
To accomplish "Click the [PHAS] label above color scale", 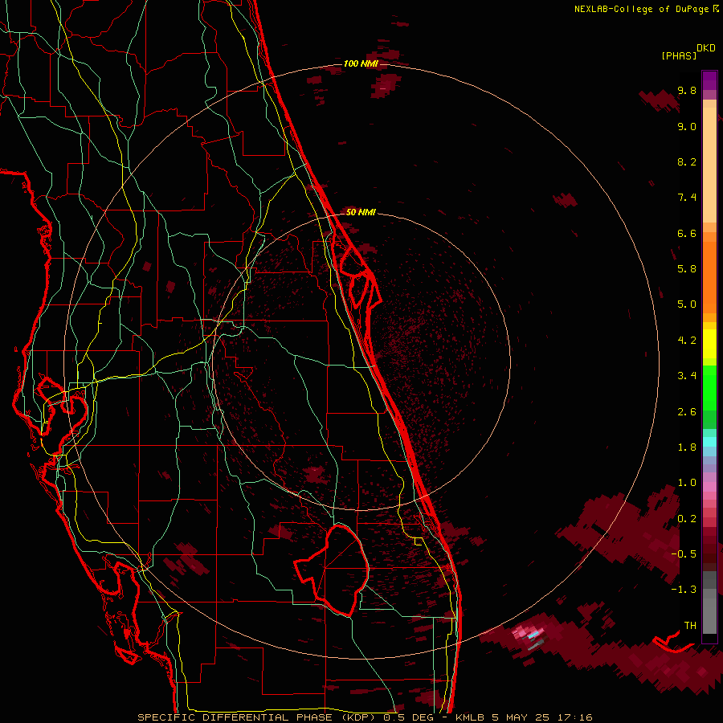I will coord(679,55).
